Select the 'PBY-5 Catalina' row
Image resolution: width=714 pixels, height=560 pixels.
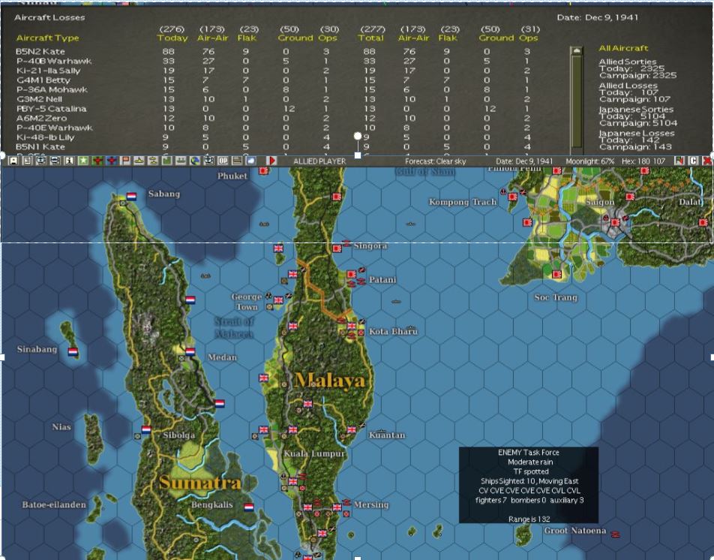(277, 109)
